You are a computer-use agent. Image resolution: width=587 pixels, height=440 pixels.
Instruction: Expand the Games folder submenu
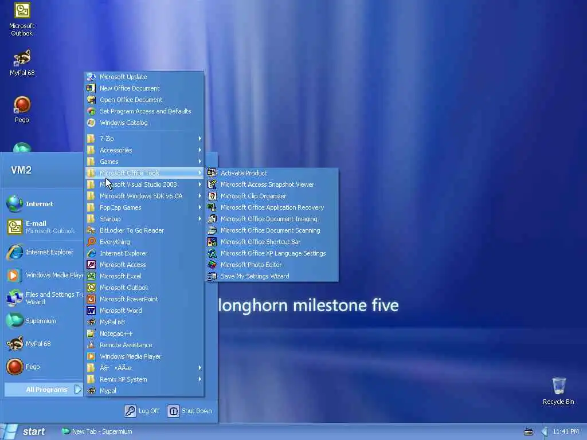tap(144, 162)
